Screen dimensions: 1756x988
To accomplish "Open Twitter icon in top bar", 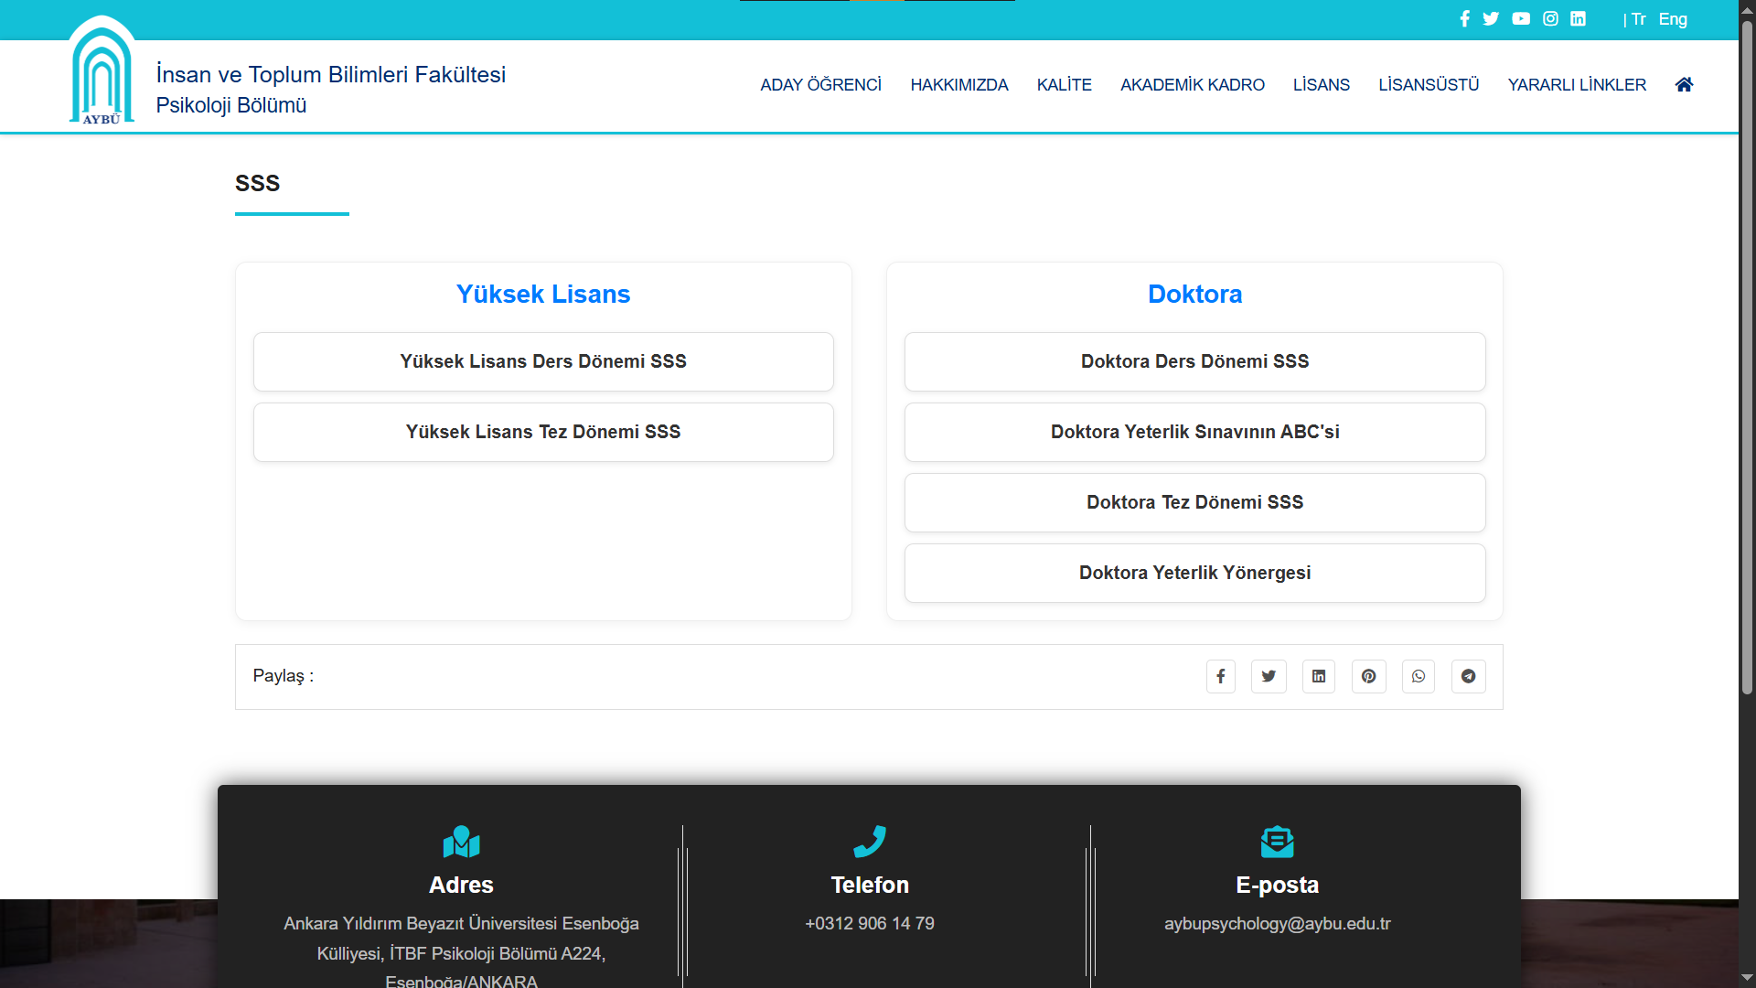I will 1491,19.
